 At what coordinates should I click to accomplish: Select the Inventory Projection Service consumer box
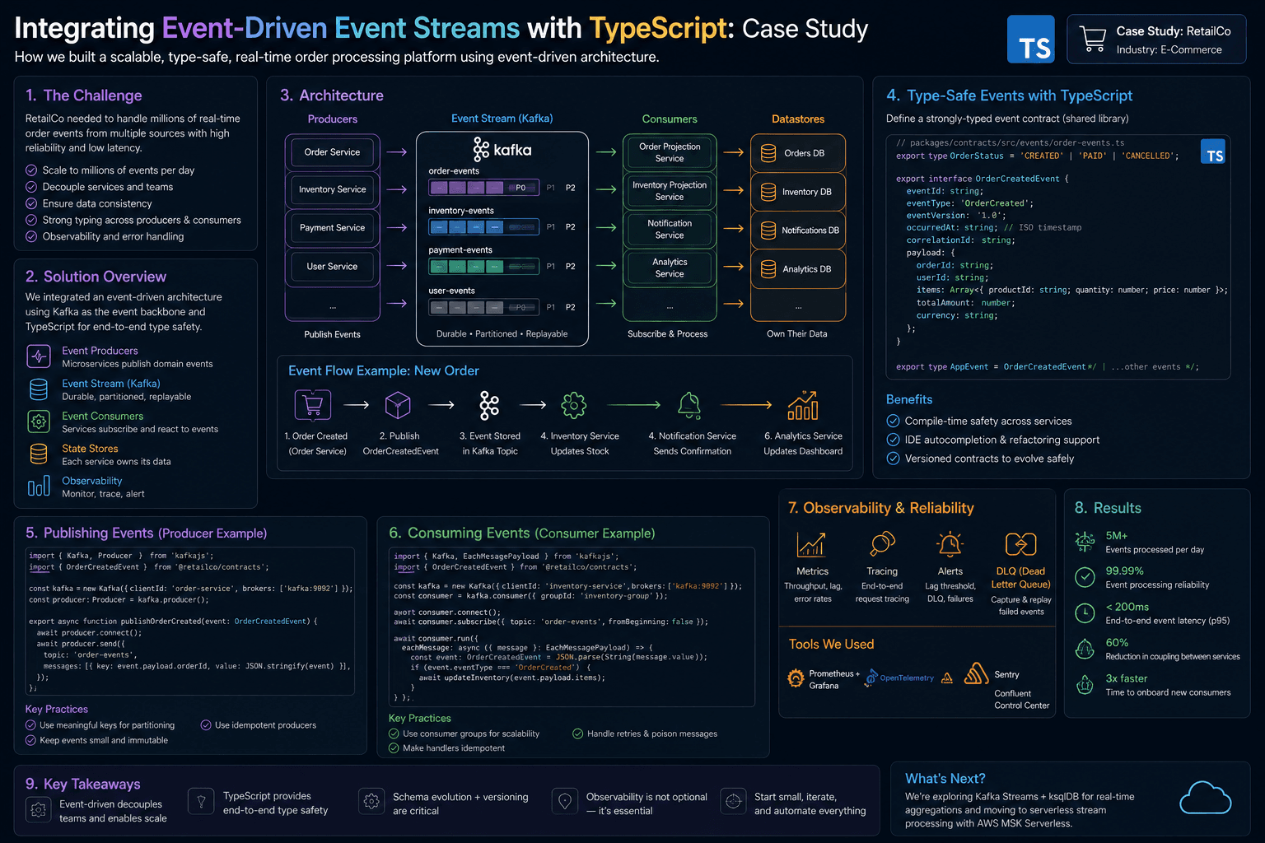click(x=670, y=191)
